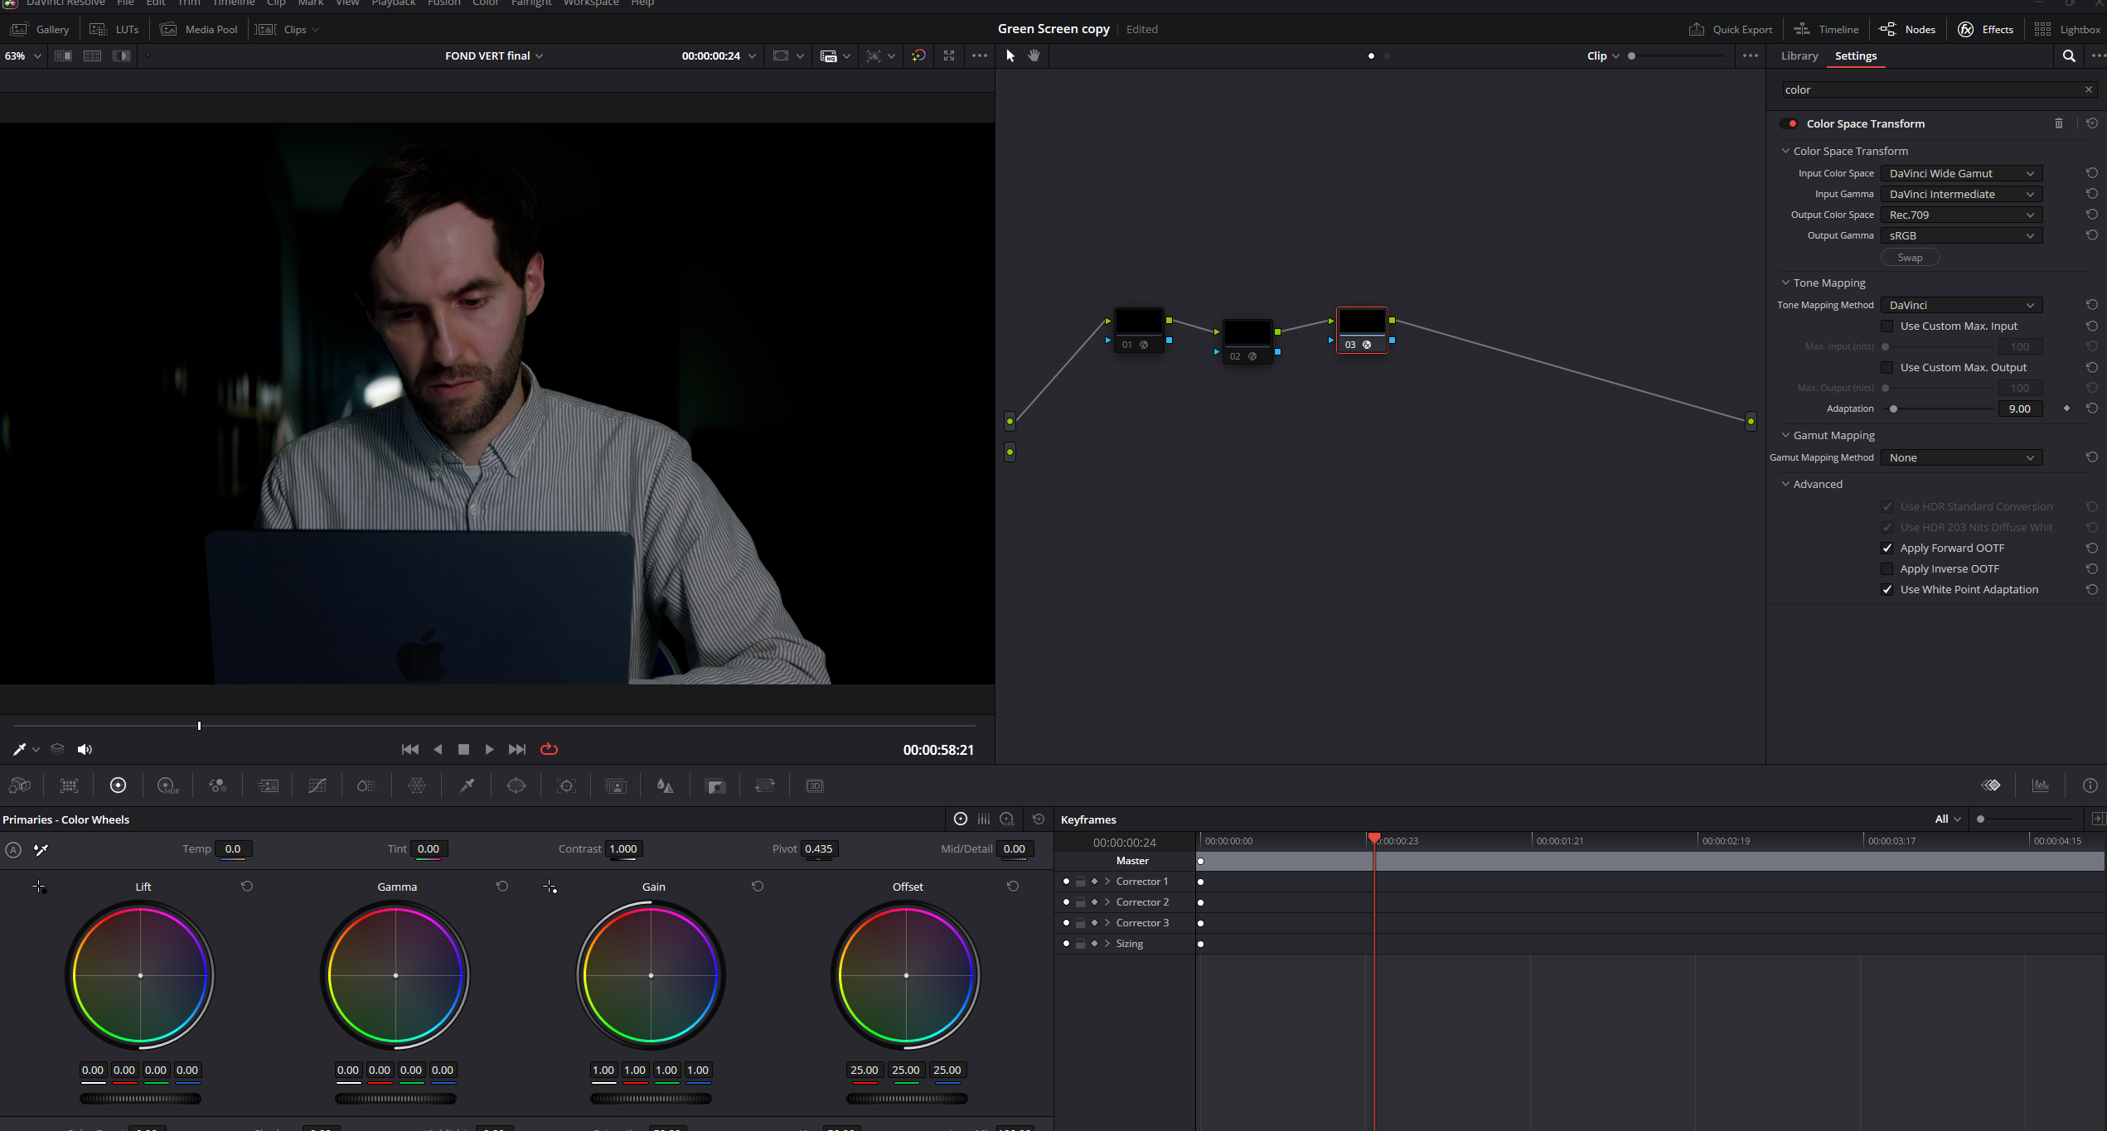
Task: Select the hand pan tool
Action: 1034,56
